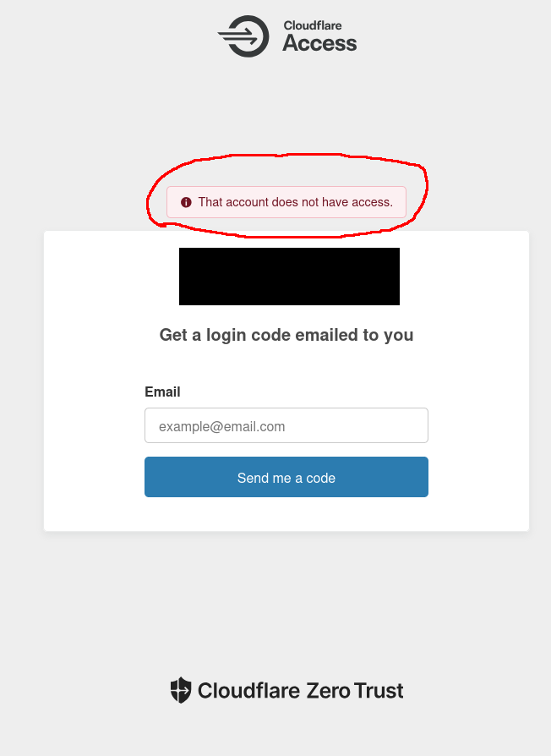This screenshot has height=756, width=551.
Task: Click the Cloudflare Access arrow-circle logo icon
Action: (243, 36)
